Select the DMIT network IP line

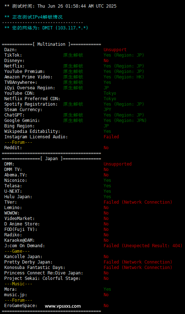46,28
